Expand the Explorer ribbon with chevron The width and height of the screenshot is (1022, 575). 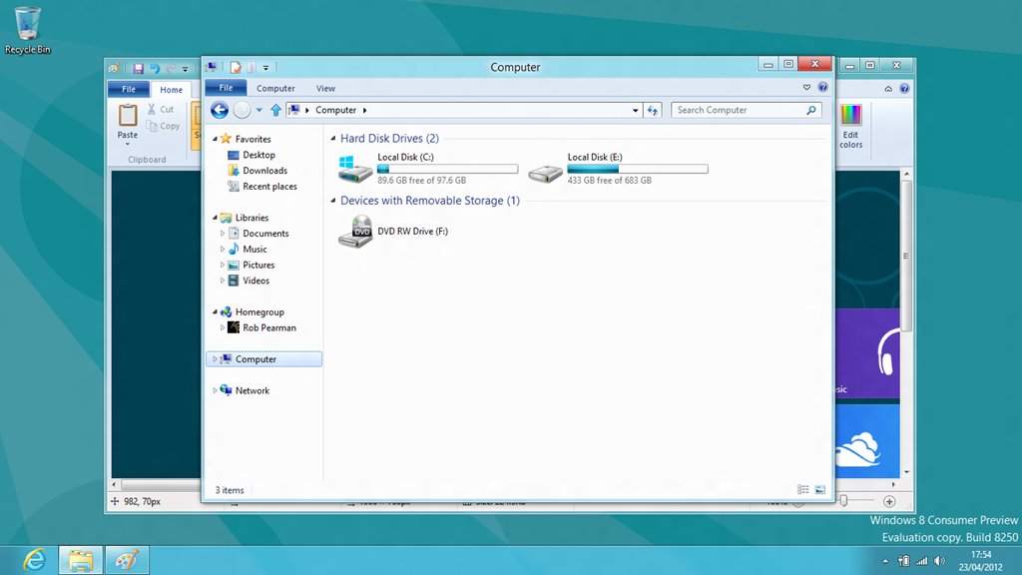pyautogui.click(x=807, y=88)
